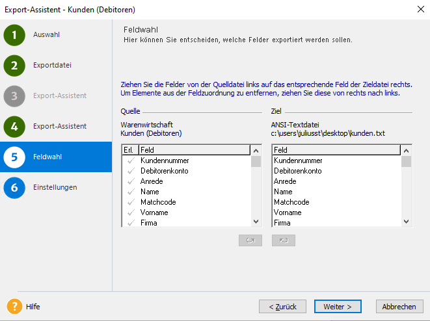Open the Einstellungen step in sidebar

click(55, 187)
